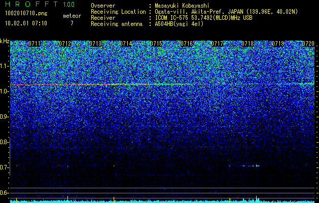This screenshot has height=203, width=319.
Task: Click the red carrier line above 1.0 kHz
Action: point(162,84)
